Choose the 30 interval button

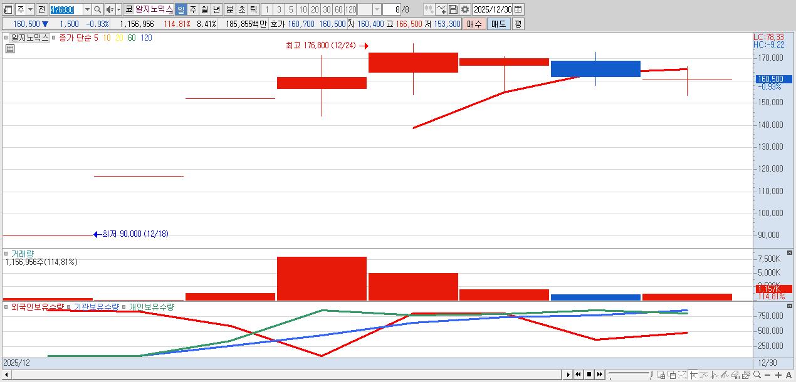(x=327, y=9)
